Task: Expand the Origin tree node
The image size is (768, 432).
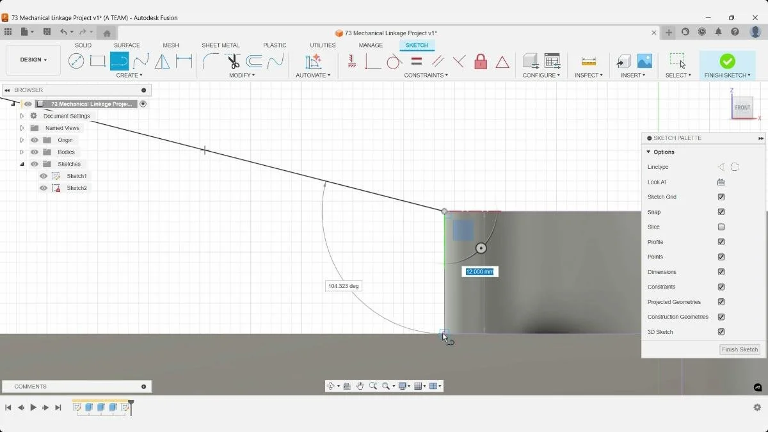Action: click(x=22, y=140)
